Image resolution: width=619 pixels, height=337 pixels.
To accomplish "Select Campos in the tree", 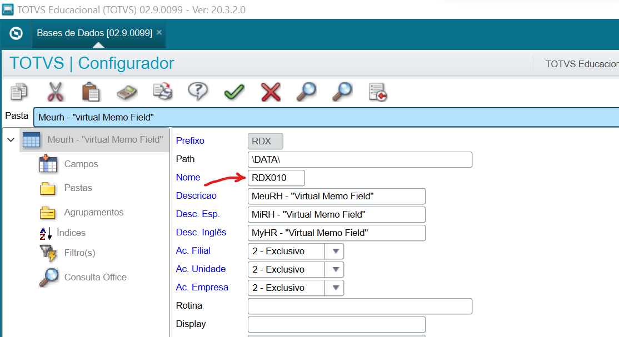I will point(81,164).
